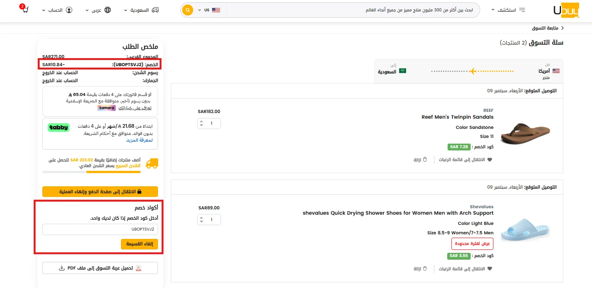The height and width of the screenshot is (288, 592).
Task: Click the تعرف على خياراتك tamara link
Action: click(x=135, y=108)
